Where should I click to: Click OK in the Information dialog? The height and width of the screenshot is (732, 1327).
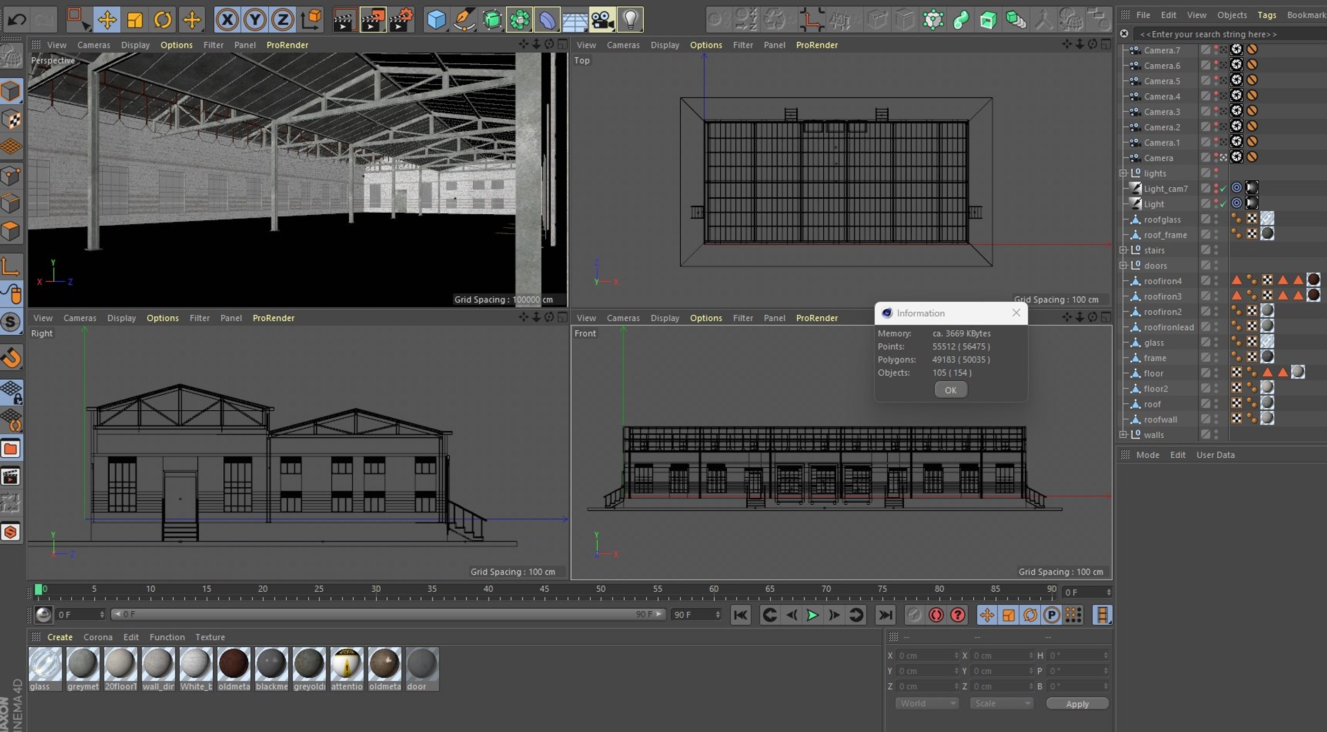950,390
